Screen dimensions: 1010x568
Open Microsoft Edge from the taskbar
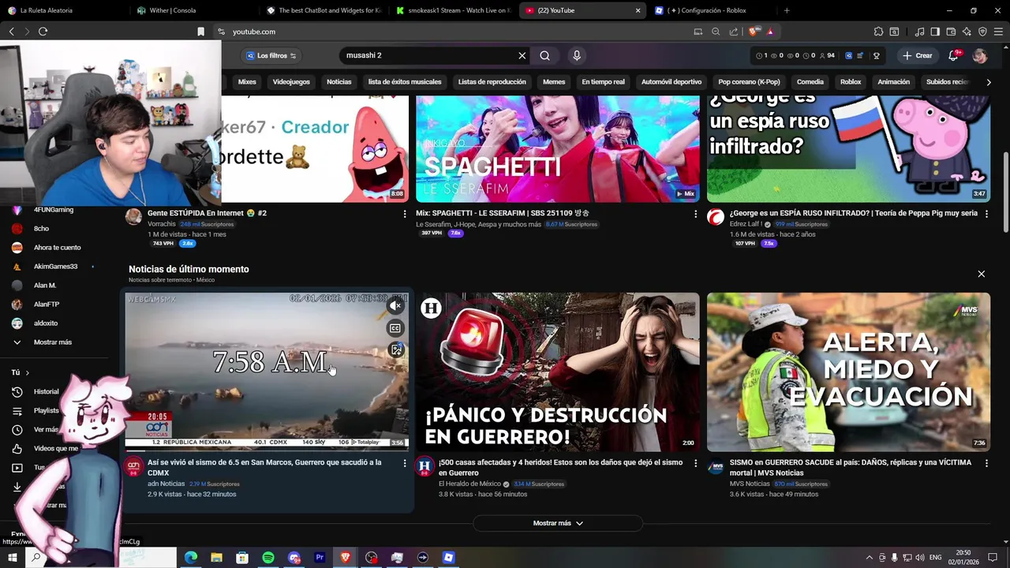pyautogui.click(x=190, y=558)
